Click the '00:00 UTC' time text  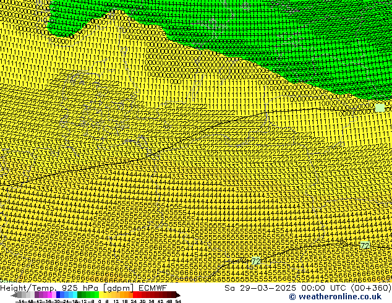(323, 288)
